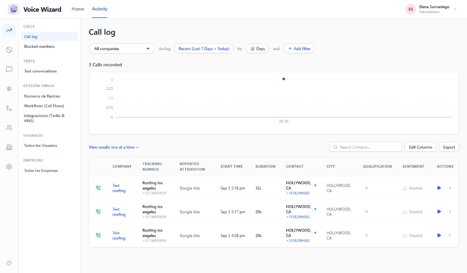Click contact number +18182994882 on 4:58 pm row

pyautogui.click(x=298, y=241)
